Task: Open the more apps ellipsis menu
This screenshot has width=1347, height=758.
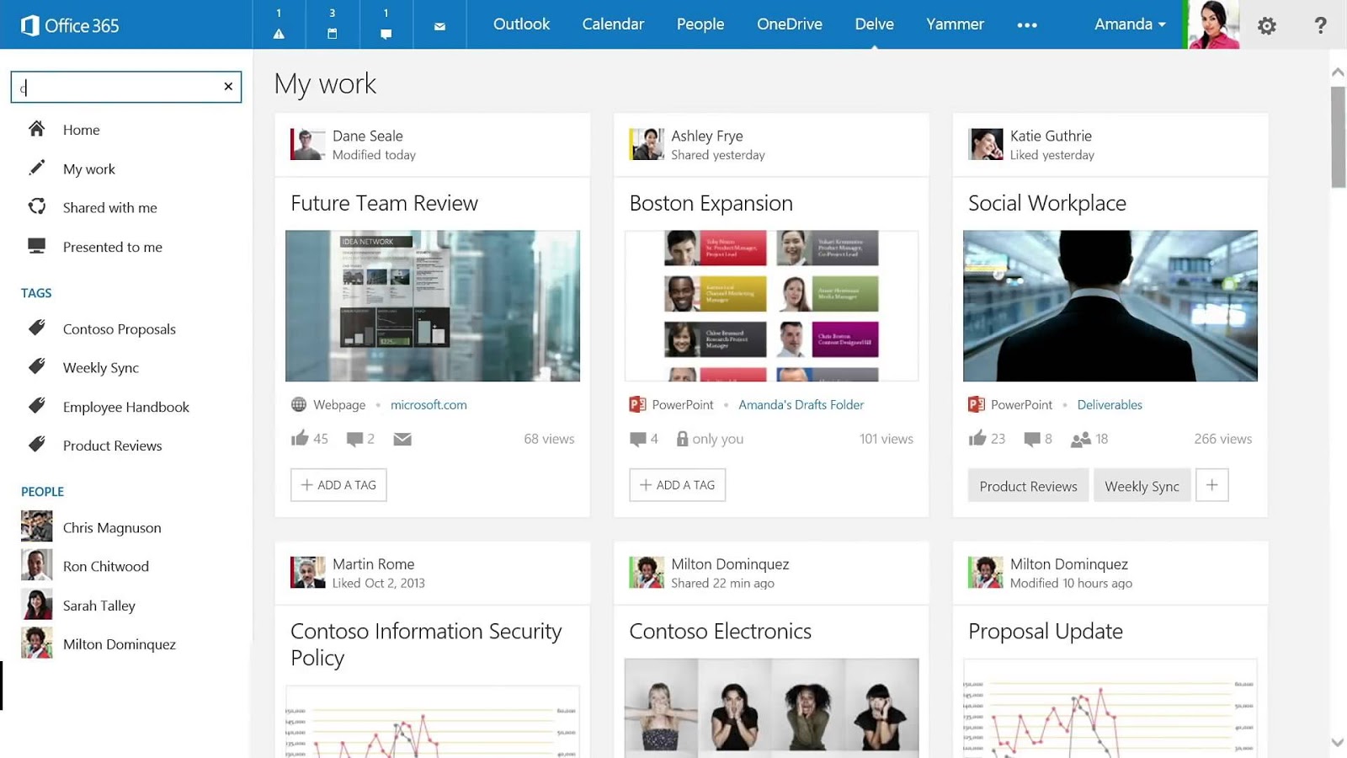Action: coord(1027,25)
